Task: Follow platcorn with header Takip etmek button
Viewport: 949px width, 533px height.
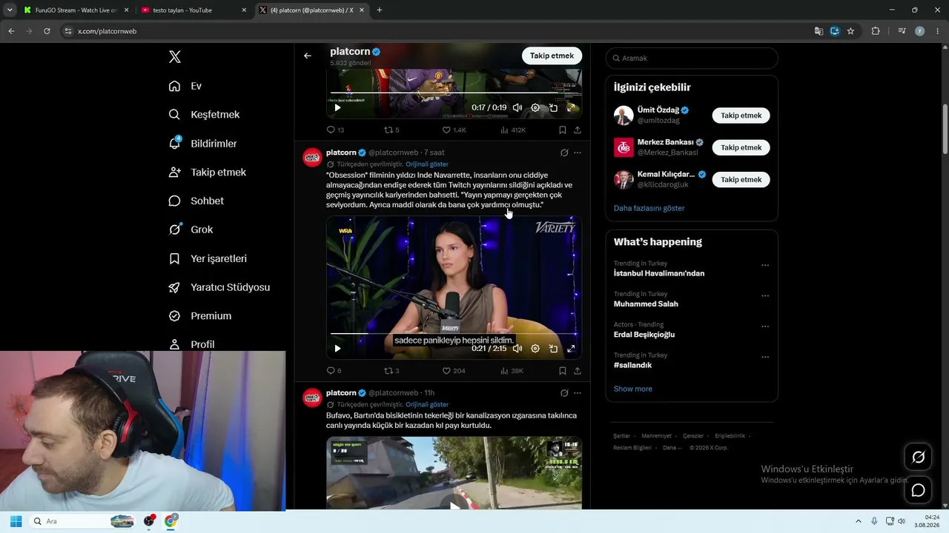Action: click(x=552, y=56)
